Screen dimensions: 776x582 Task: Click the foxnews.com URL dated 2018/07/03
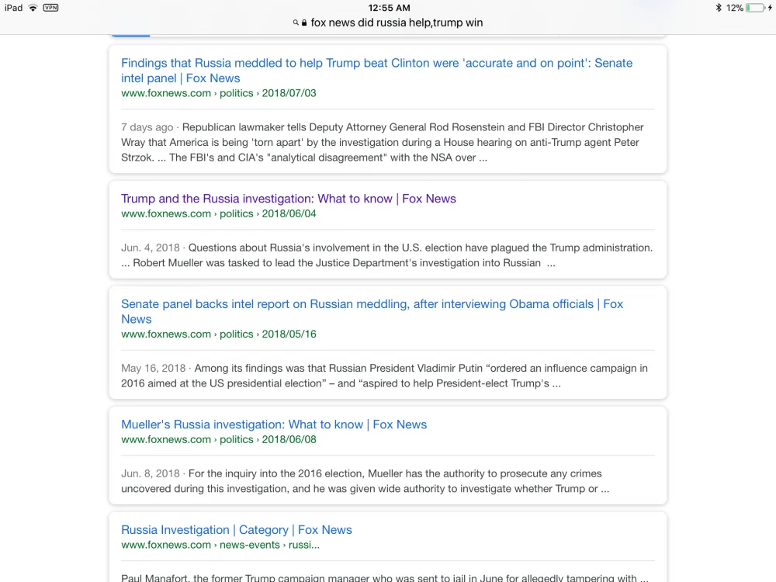219,93
